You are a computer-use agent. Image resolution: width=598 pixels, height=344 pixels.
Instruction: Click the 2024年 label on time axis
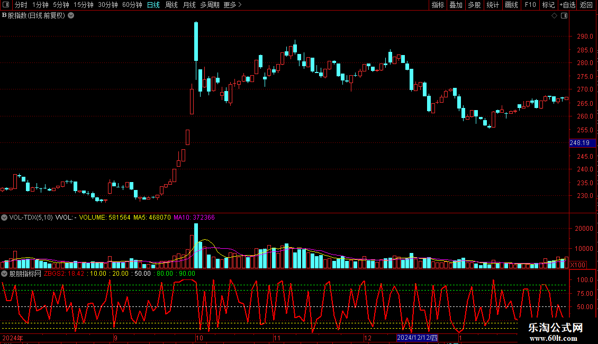pos(13,338)
